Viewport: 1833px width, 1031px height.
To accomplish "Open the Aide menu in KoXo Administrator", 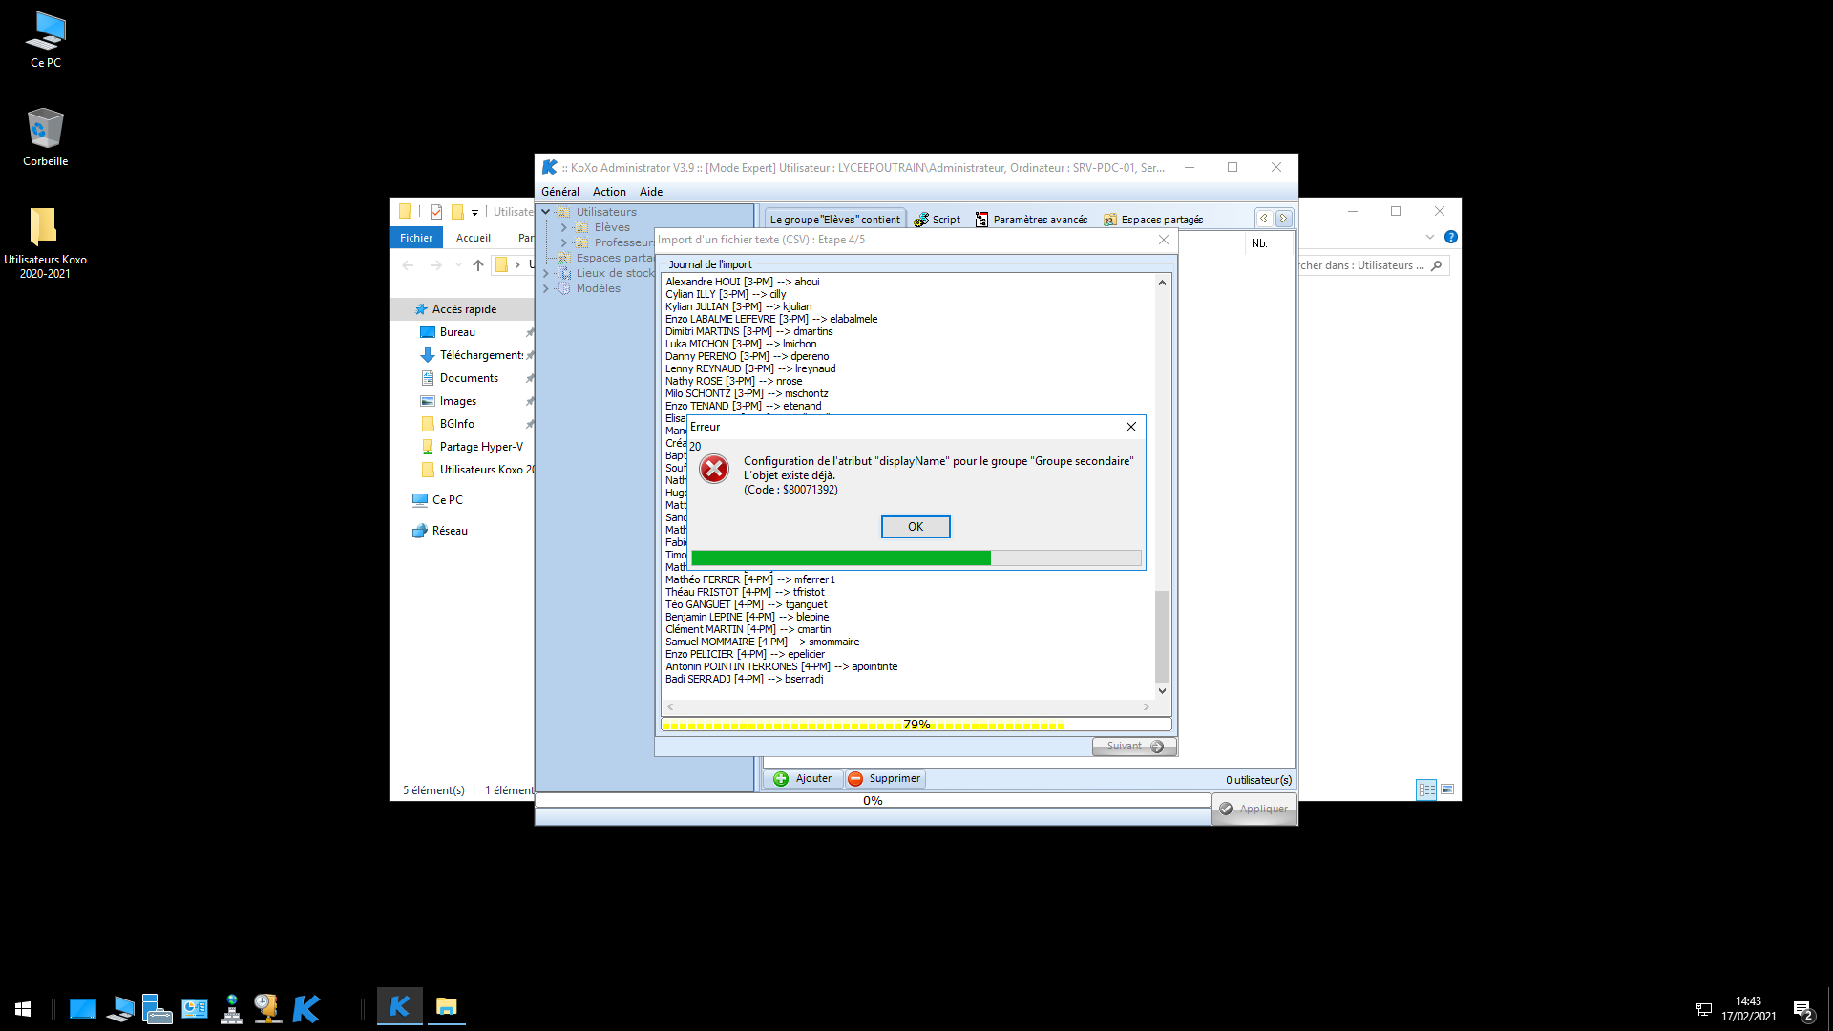I will click(x=651, y=192).
